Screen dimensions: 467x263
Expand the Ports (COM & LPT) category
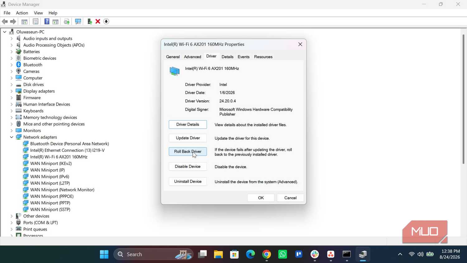12,222
